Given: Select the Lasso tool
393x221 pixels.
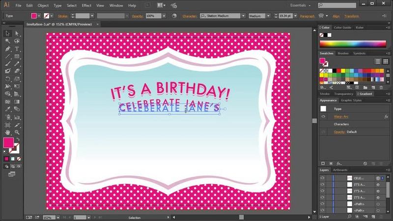Looking at the screenshot, I should pos(17,41).
